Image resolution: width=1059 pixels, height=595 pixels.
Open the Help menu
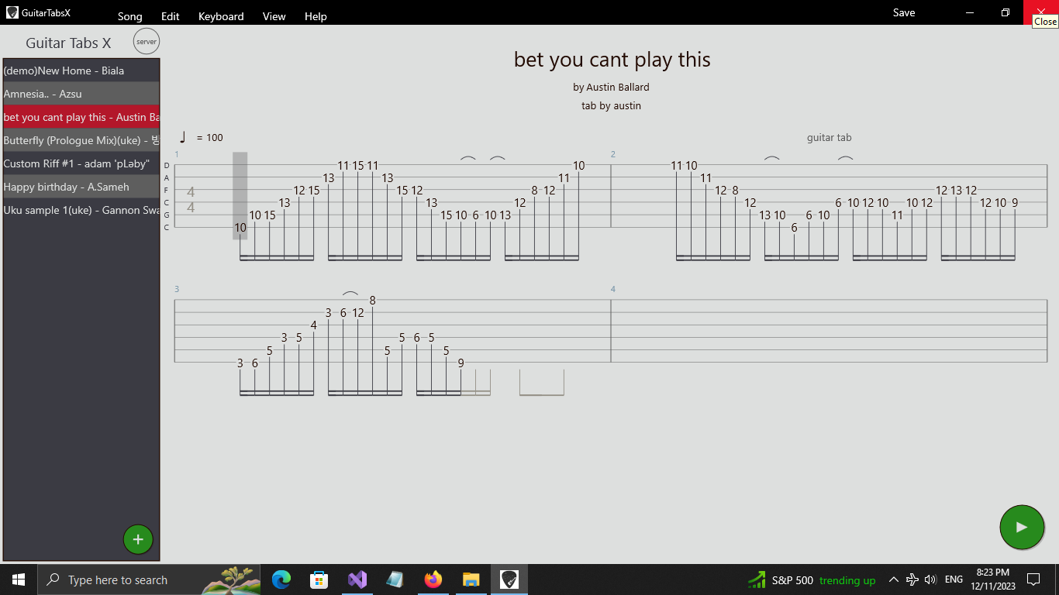pos(316,15)
